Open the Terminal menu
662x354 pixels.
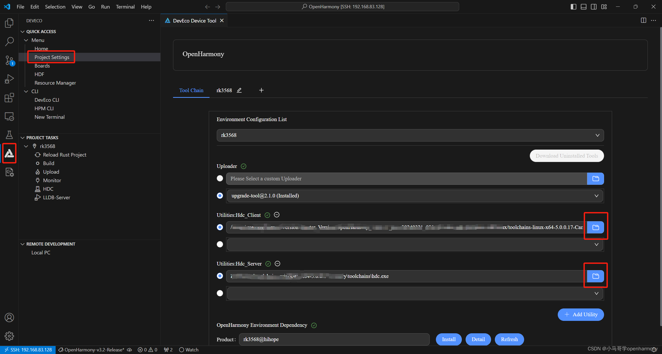click(125, 7)
